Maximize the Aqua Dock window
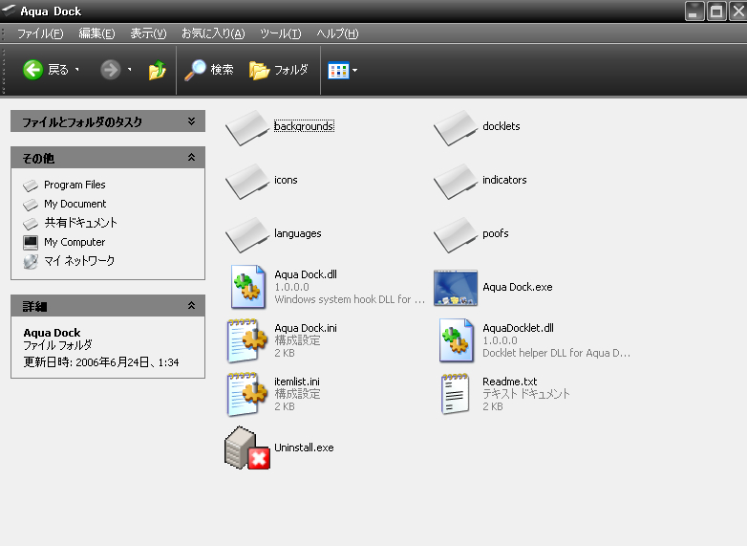 pos(716,11)
